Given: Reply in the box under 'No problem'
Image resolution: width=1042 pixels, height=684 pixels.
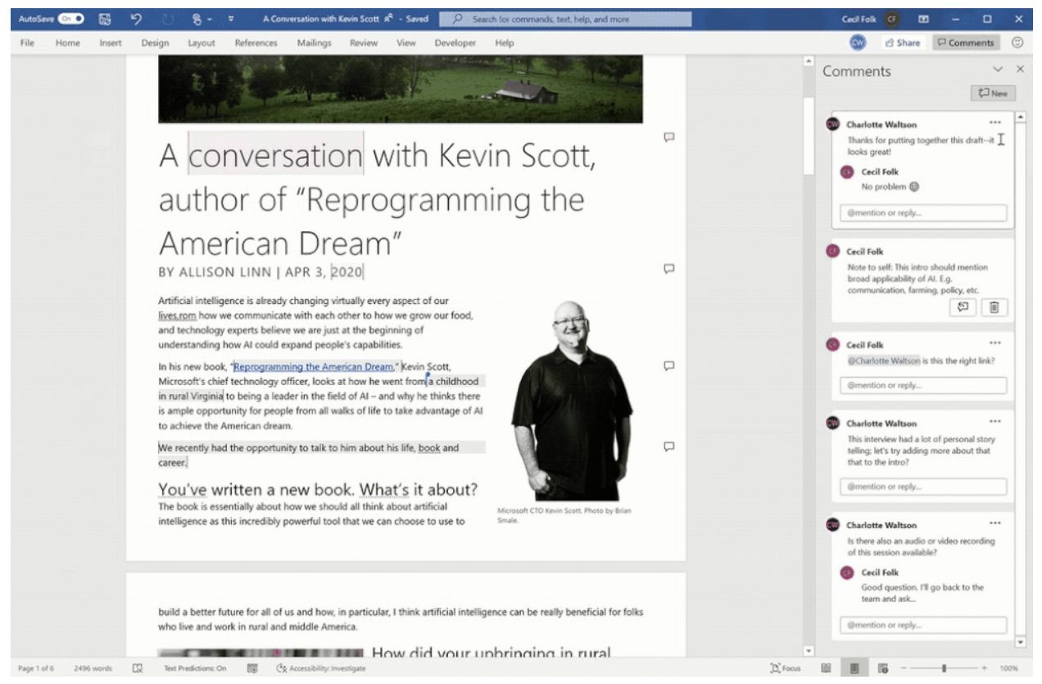Looking at the screenshot, I should pos(923,213).
